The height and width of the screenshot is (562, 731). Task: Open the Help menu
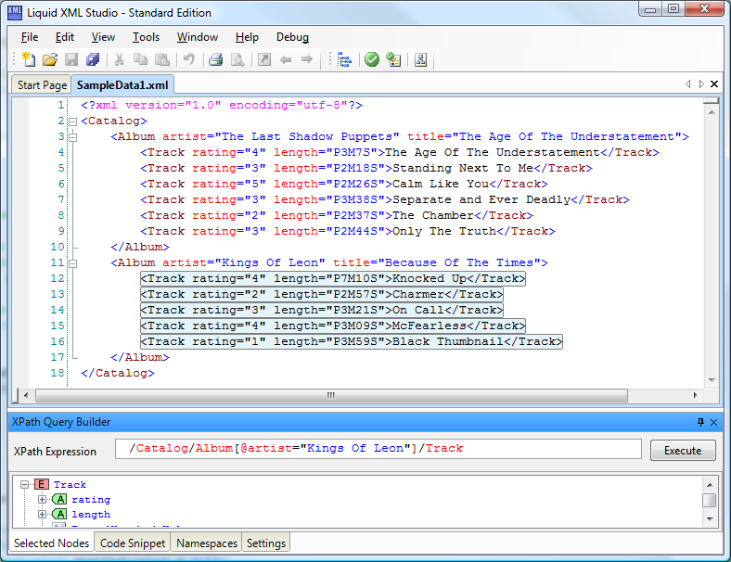click(247, 37)
